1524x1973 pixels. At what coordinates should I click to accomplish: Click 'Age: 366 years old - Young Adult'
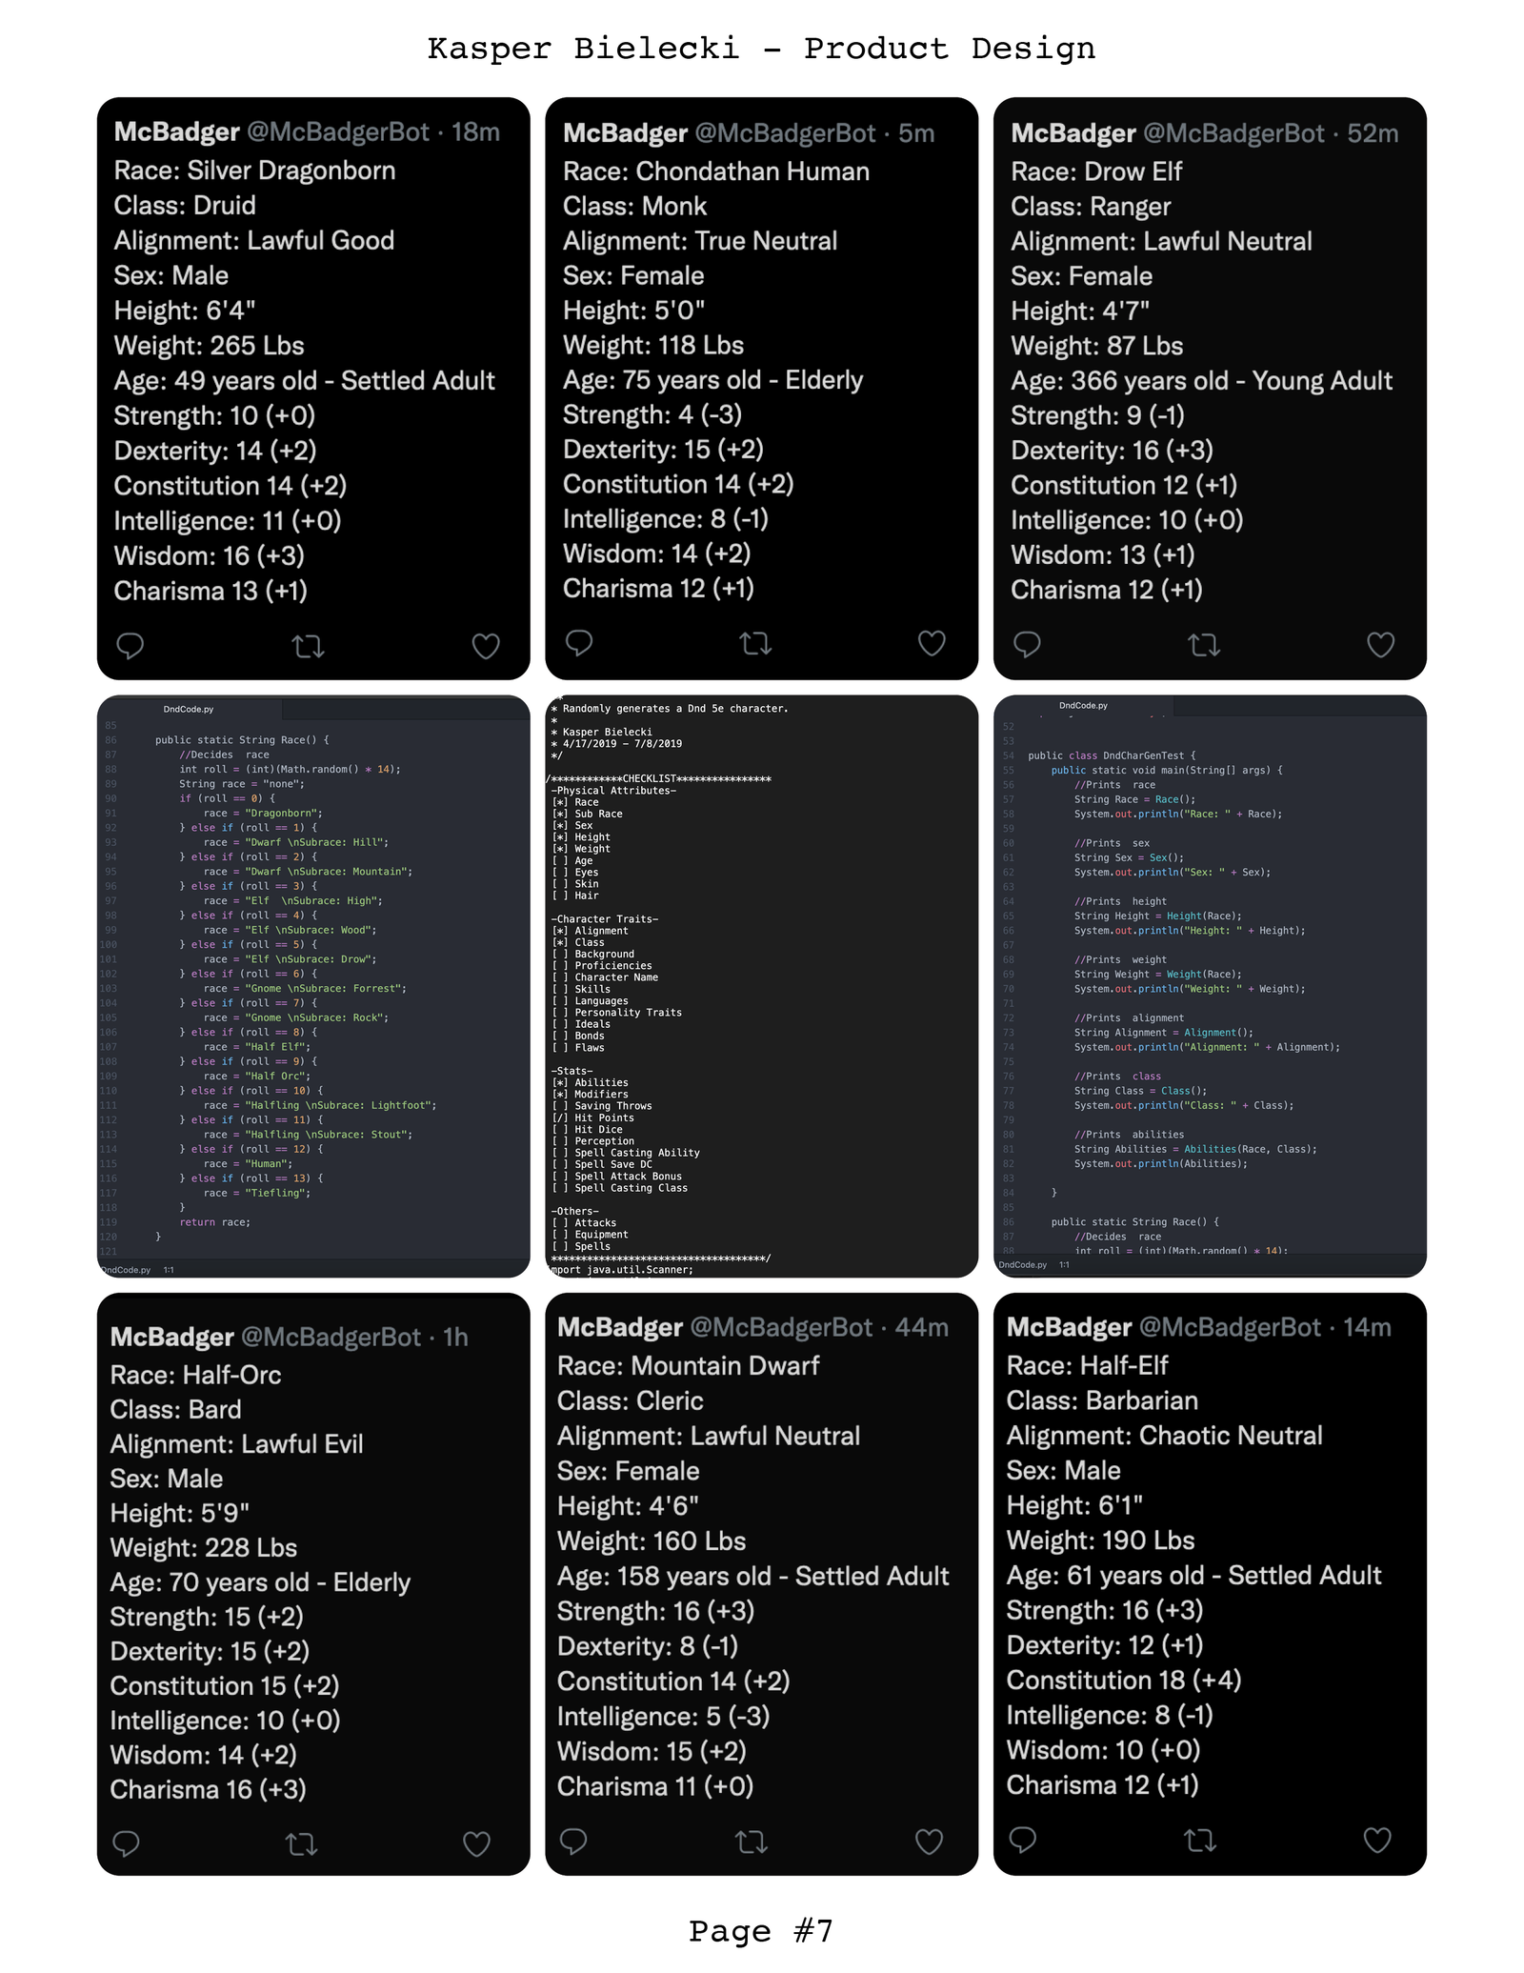pos(1201,381)
